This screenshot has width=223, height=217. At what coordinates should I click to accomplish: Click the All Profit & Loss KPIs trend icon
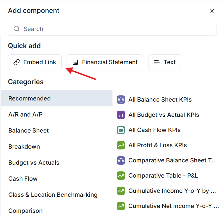pyautogui.click(x=121, y=145)
